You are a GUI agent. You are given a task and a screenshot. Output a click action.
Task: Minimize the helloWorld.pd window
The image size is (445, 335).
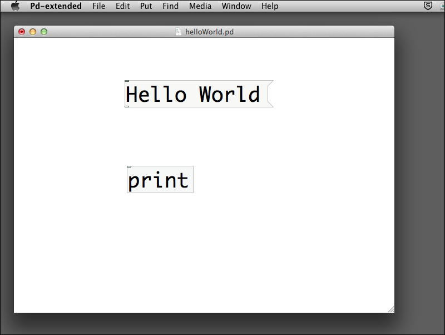point(33,32)
